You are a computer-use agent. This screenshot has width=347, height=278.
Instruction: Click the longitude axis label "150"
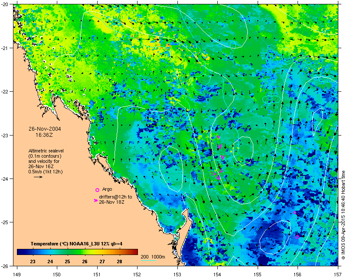coord(57,275)
